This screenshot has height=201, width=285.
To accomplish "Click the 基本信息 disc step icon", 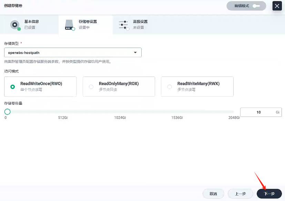I will pyautogui.click(x=15, y=25).
